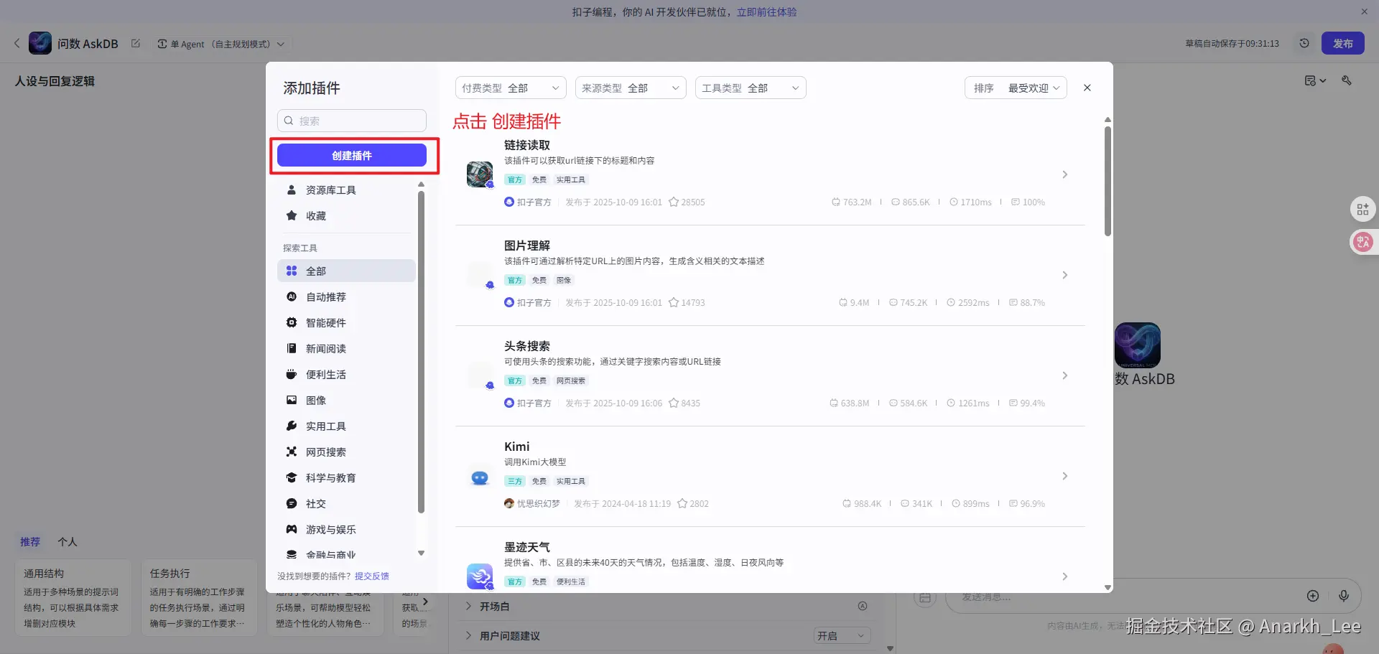Favorite 图片理解 via its star icon
This screenshot has width=1379, height=654.
674,303
